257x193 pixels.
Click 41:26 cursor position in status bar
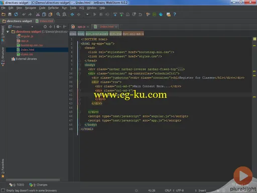[x=152, y=190]
